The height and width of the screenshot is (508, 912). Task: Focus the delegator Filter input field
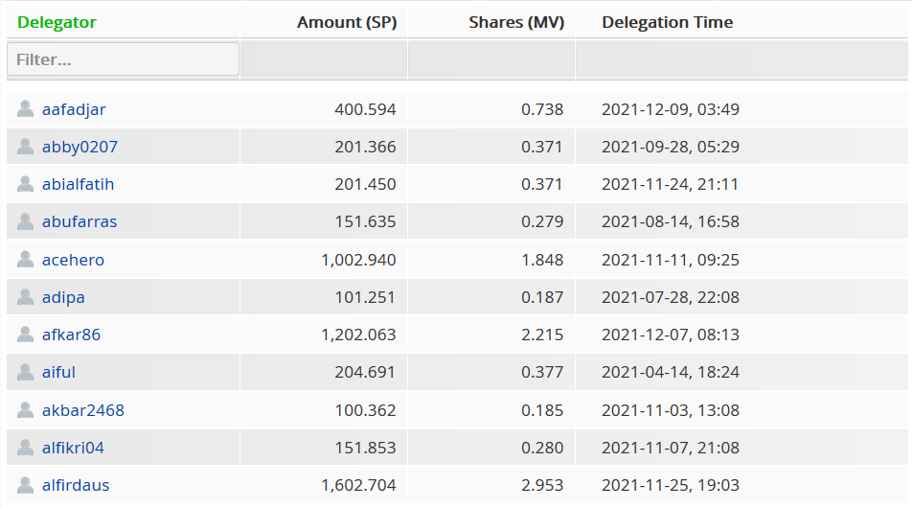pyautogui.click(x=123, y=58)
